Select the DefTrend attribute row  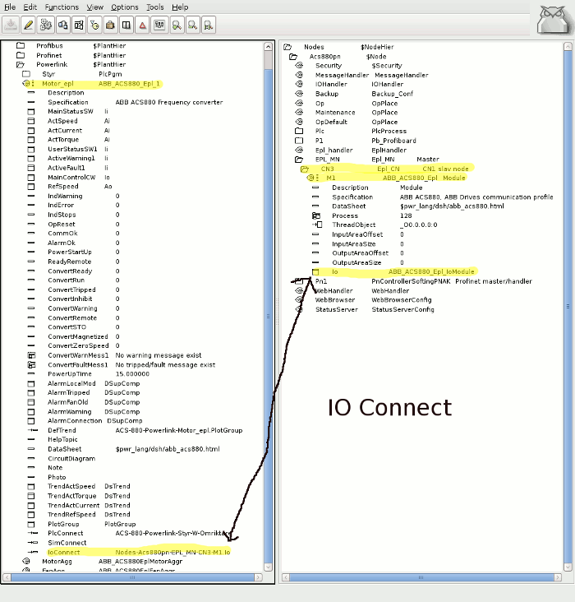135,430
